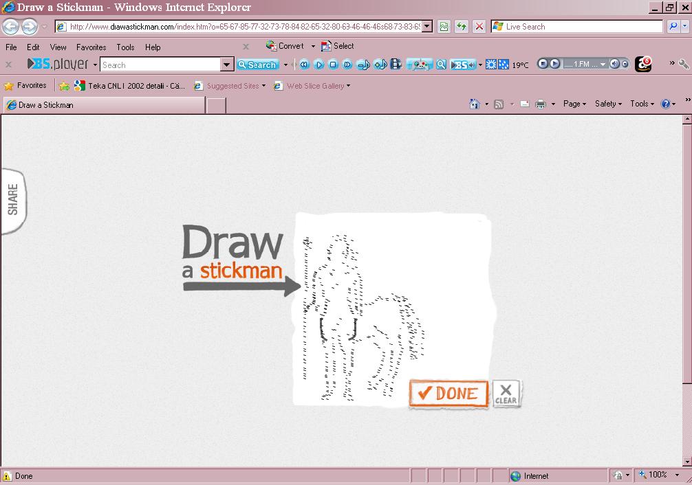Open the Teka CNL I 2002 detalii favorite
Image resolution: width=692 pixels, height=485 pixels.
click(130, 86)
